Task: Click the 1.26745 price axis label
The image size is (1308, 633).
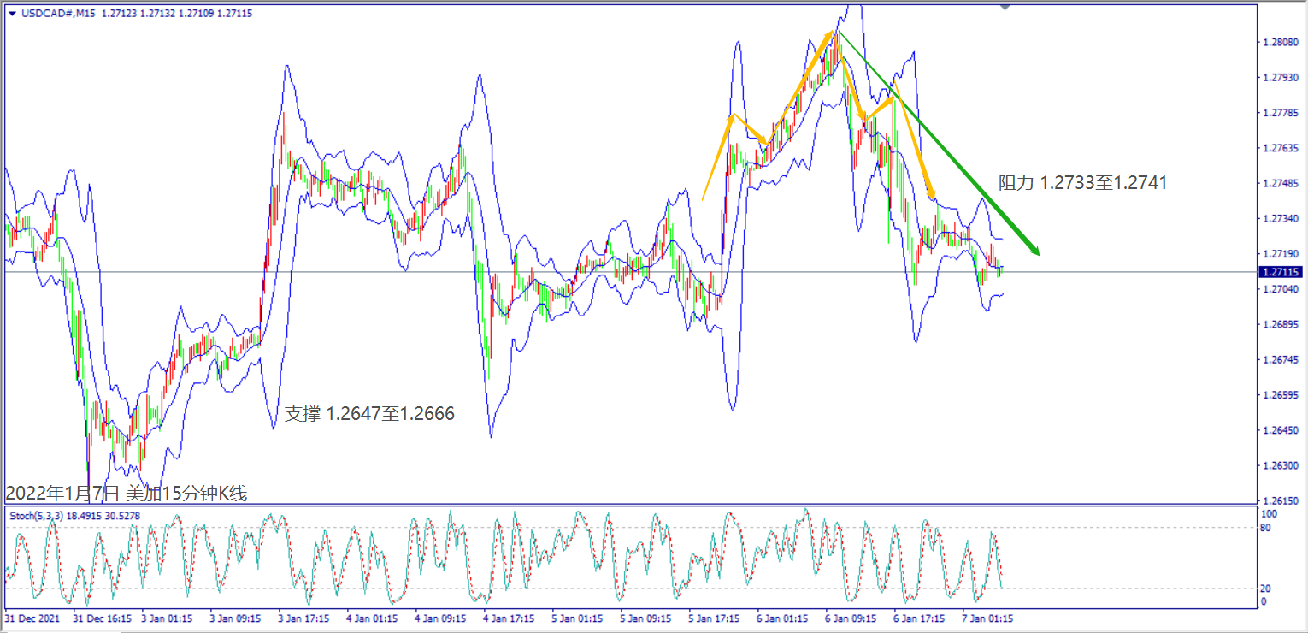Action: (x=1281, y=361)
